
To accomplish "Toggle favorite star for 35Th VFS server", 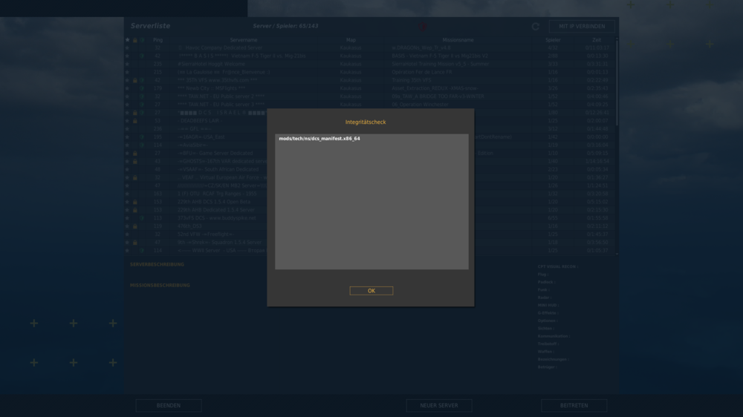I will [127, 80].
